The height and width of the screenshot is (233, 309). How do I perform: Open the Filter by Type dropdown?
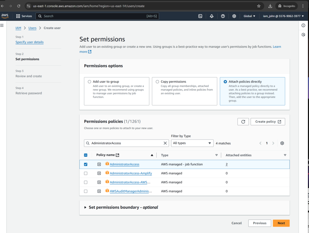pos(192,143)
